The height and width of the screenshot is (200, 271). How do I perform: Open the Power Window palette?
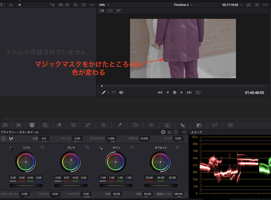[135, 125]
